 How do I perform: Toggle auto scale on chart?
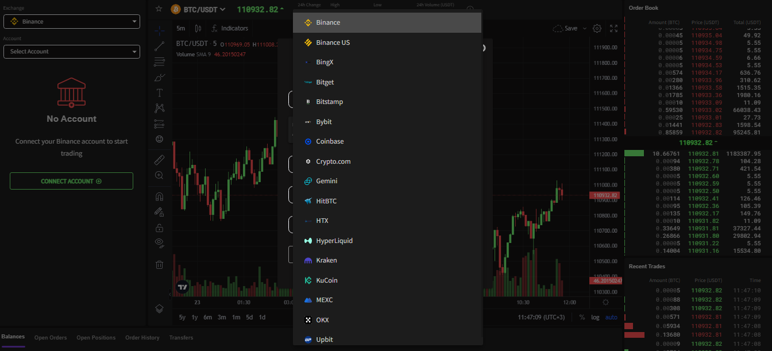pyautogui.click(x=611, y=317)
